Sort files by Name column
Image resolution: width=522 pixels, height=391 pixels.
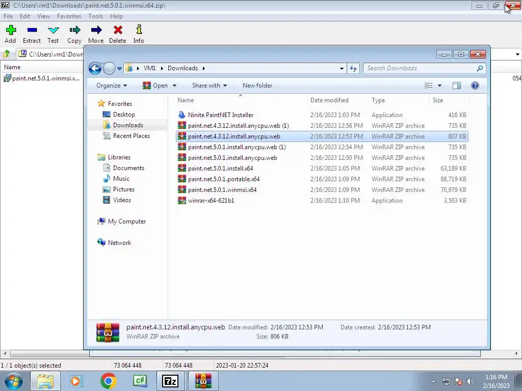[241, 100]
